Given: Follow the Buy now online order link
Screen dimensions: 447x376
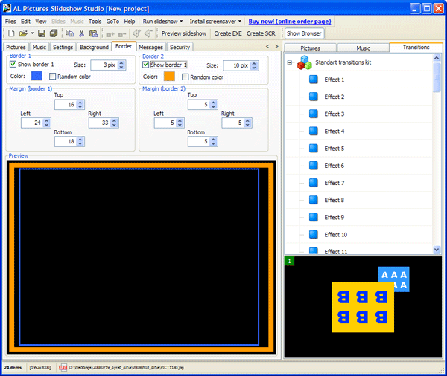Looking at the screenshot, I should (290, 22).
